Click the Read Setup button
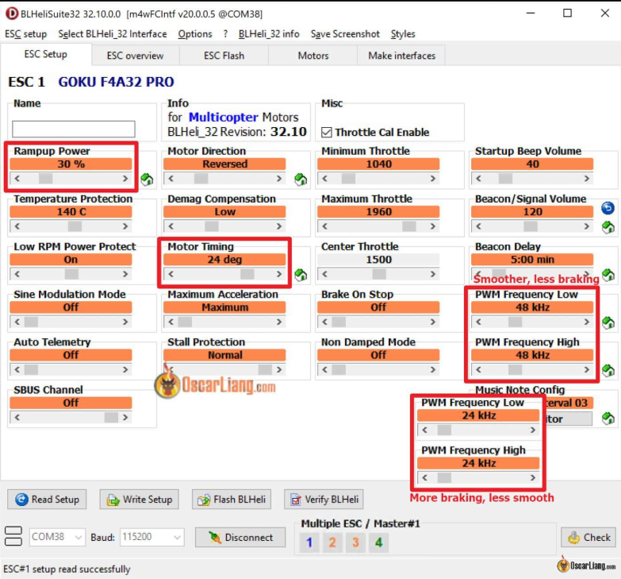The image size is (621, 579). click(47, 500)
